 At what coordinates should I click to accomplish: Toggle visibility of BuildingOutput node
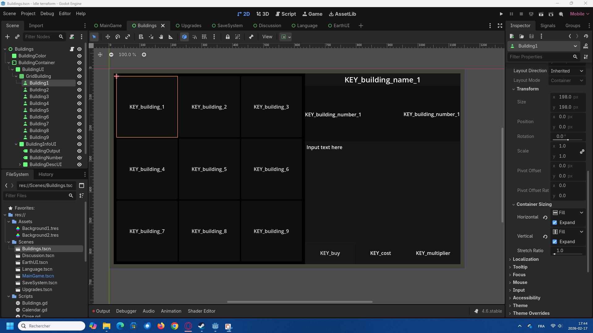click(79, 151)
